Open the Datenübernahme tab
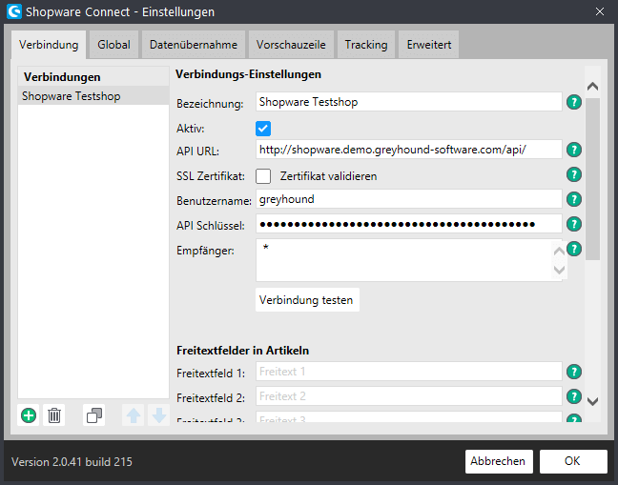Screen dimensions: 618x485 [x=194, y=45]
